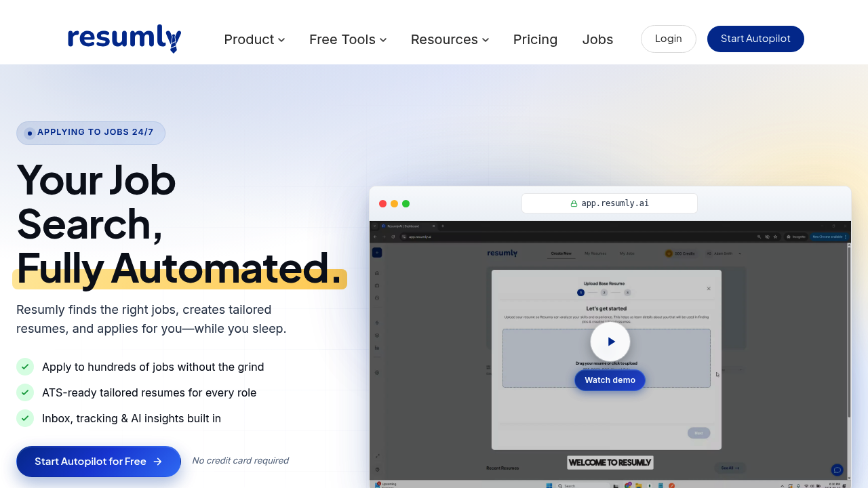Click the green lock icon beside app.resumly.ai

coord(574,203)
